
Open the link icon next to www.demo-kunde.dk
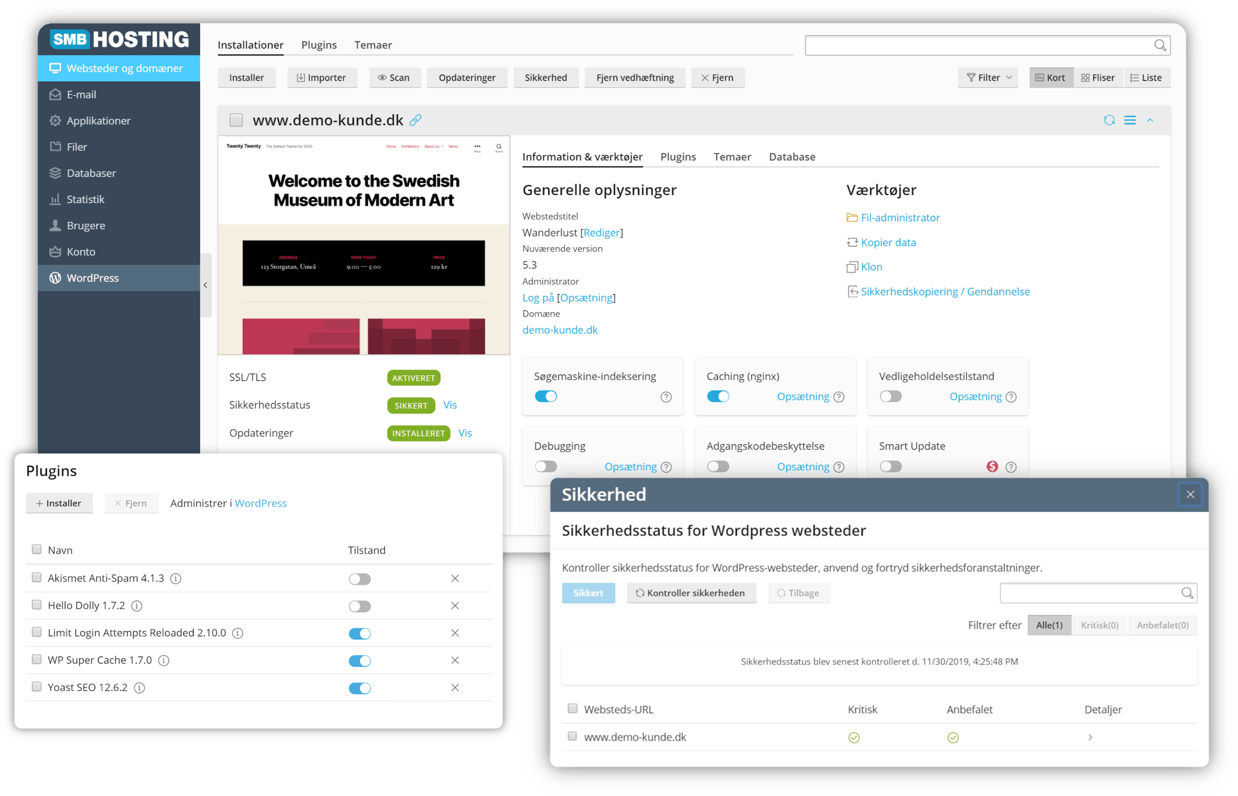click(415, 120)
